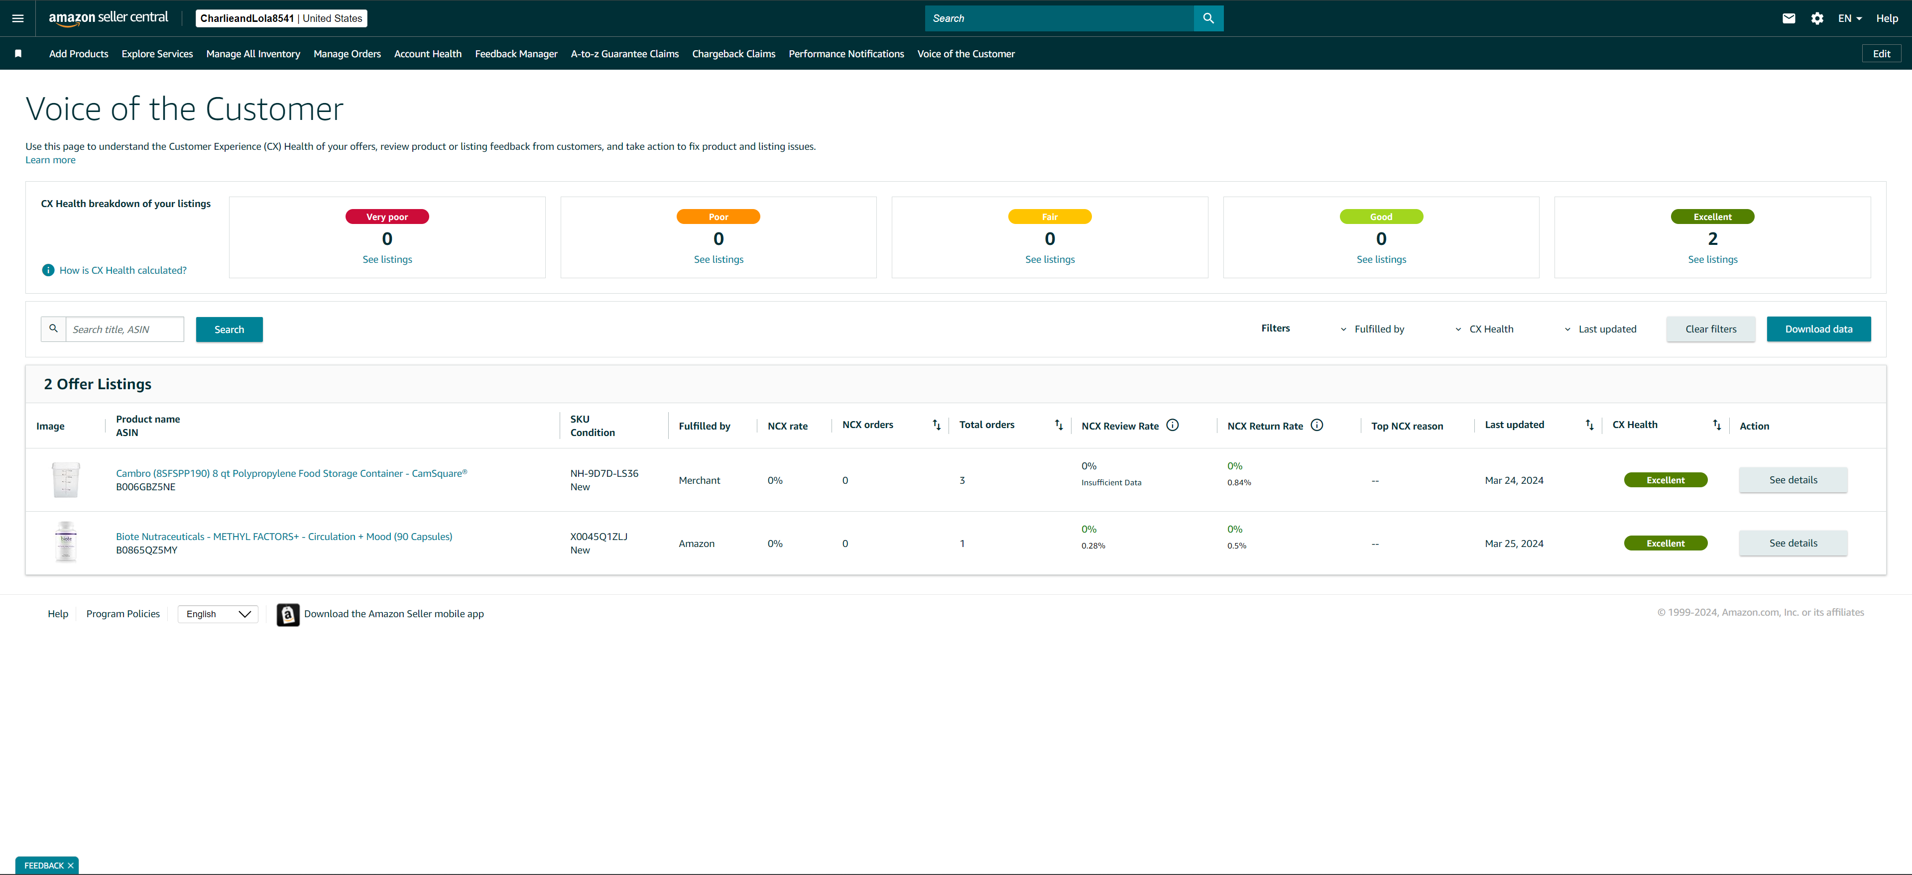Click ASIN text B006GBZ5NE
1912x875 pixels.
[145, 487]
